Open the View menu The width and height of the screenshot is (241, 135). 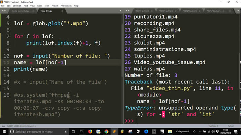click(32, 6)
